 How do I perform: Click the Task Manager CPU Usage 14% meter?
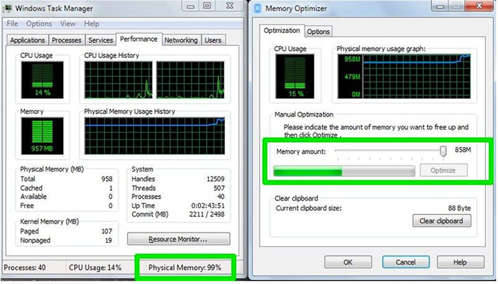(42, 80)
